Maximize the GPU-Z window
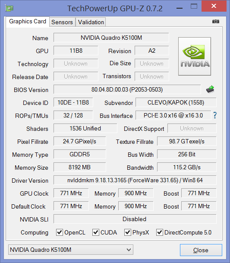The width and height of the screenshot is (230, 263). point(194,6)
